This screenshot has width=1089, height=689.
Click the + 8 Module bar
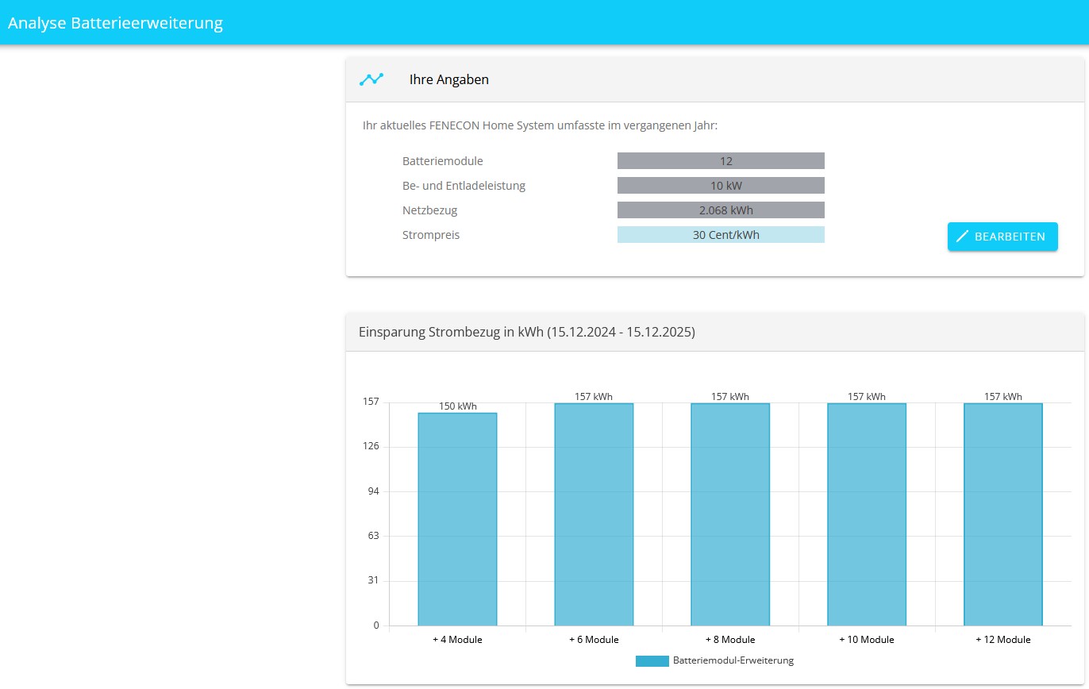729,514
